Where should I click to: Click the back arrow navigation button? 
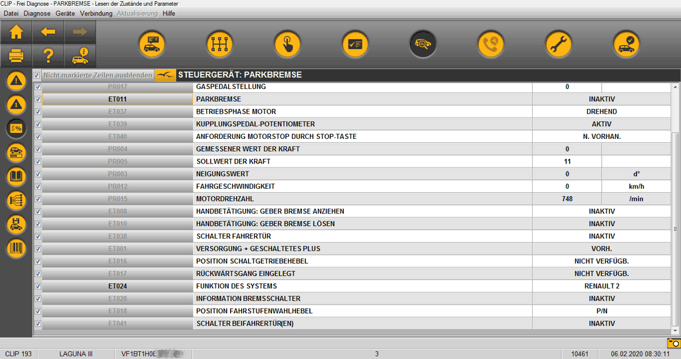[48, 32]
